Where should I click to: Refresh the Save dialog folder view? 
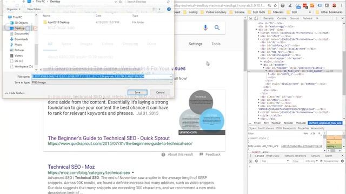[x=120, y=2]
